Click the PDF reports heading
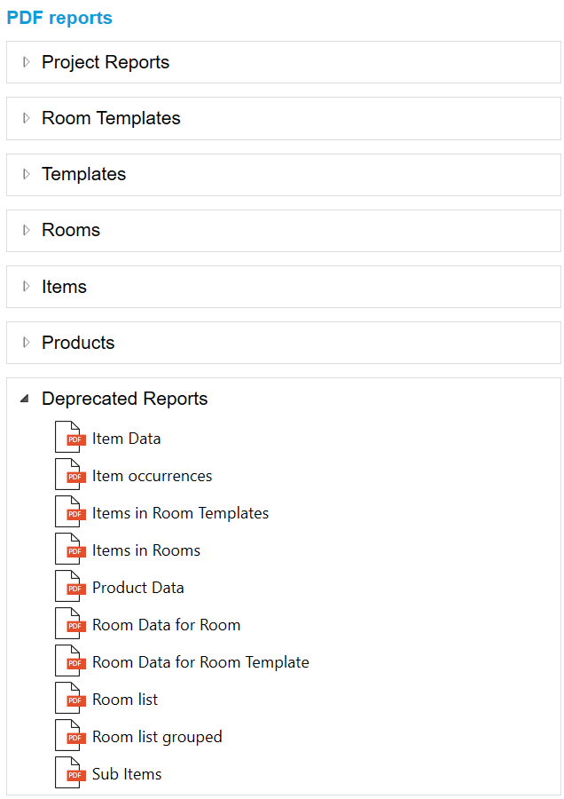This screenshot has width=564, height=799. [59, 18]
